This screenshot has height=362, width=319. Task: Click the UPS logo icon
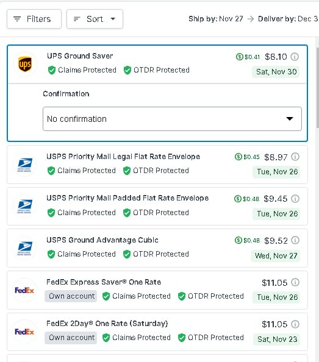pos(25,64)
